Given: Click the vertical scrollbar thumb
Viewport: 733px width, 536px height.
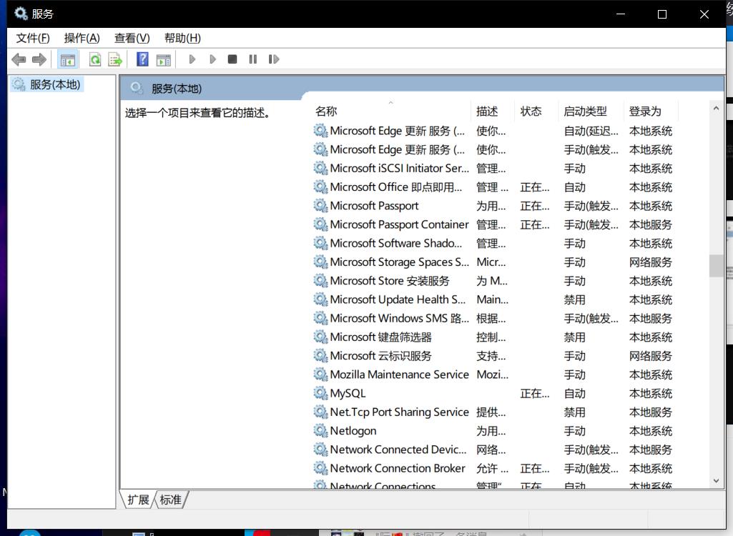Looking at the screenshot, I should pyautogui.click(x=716, y=265).
